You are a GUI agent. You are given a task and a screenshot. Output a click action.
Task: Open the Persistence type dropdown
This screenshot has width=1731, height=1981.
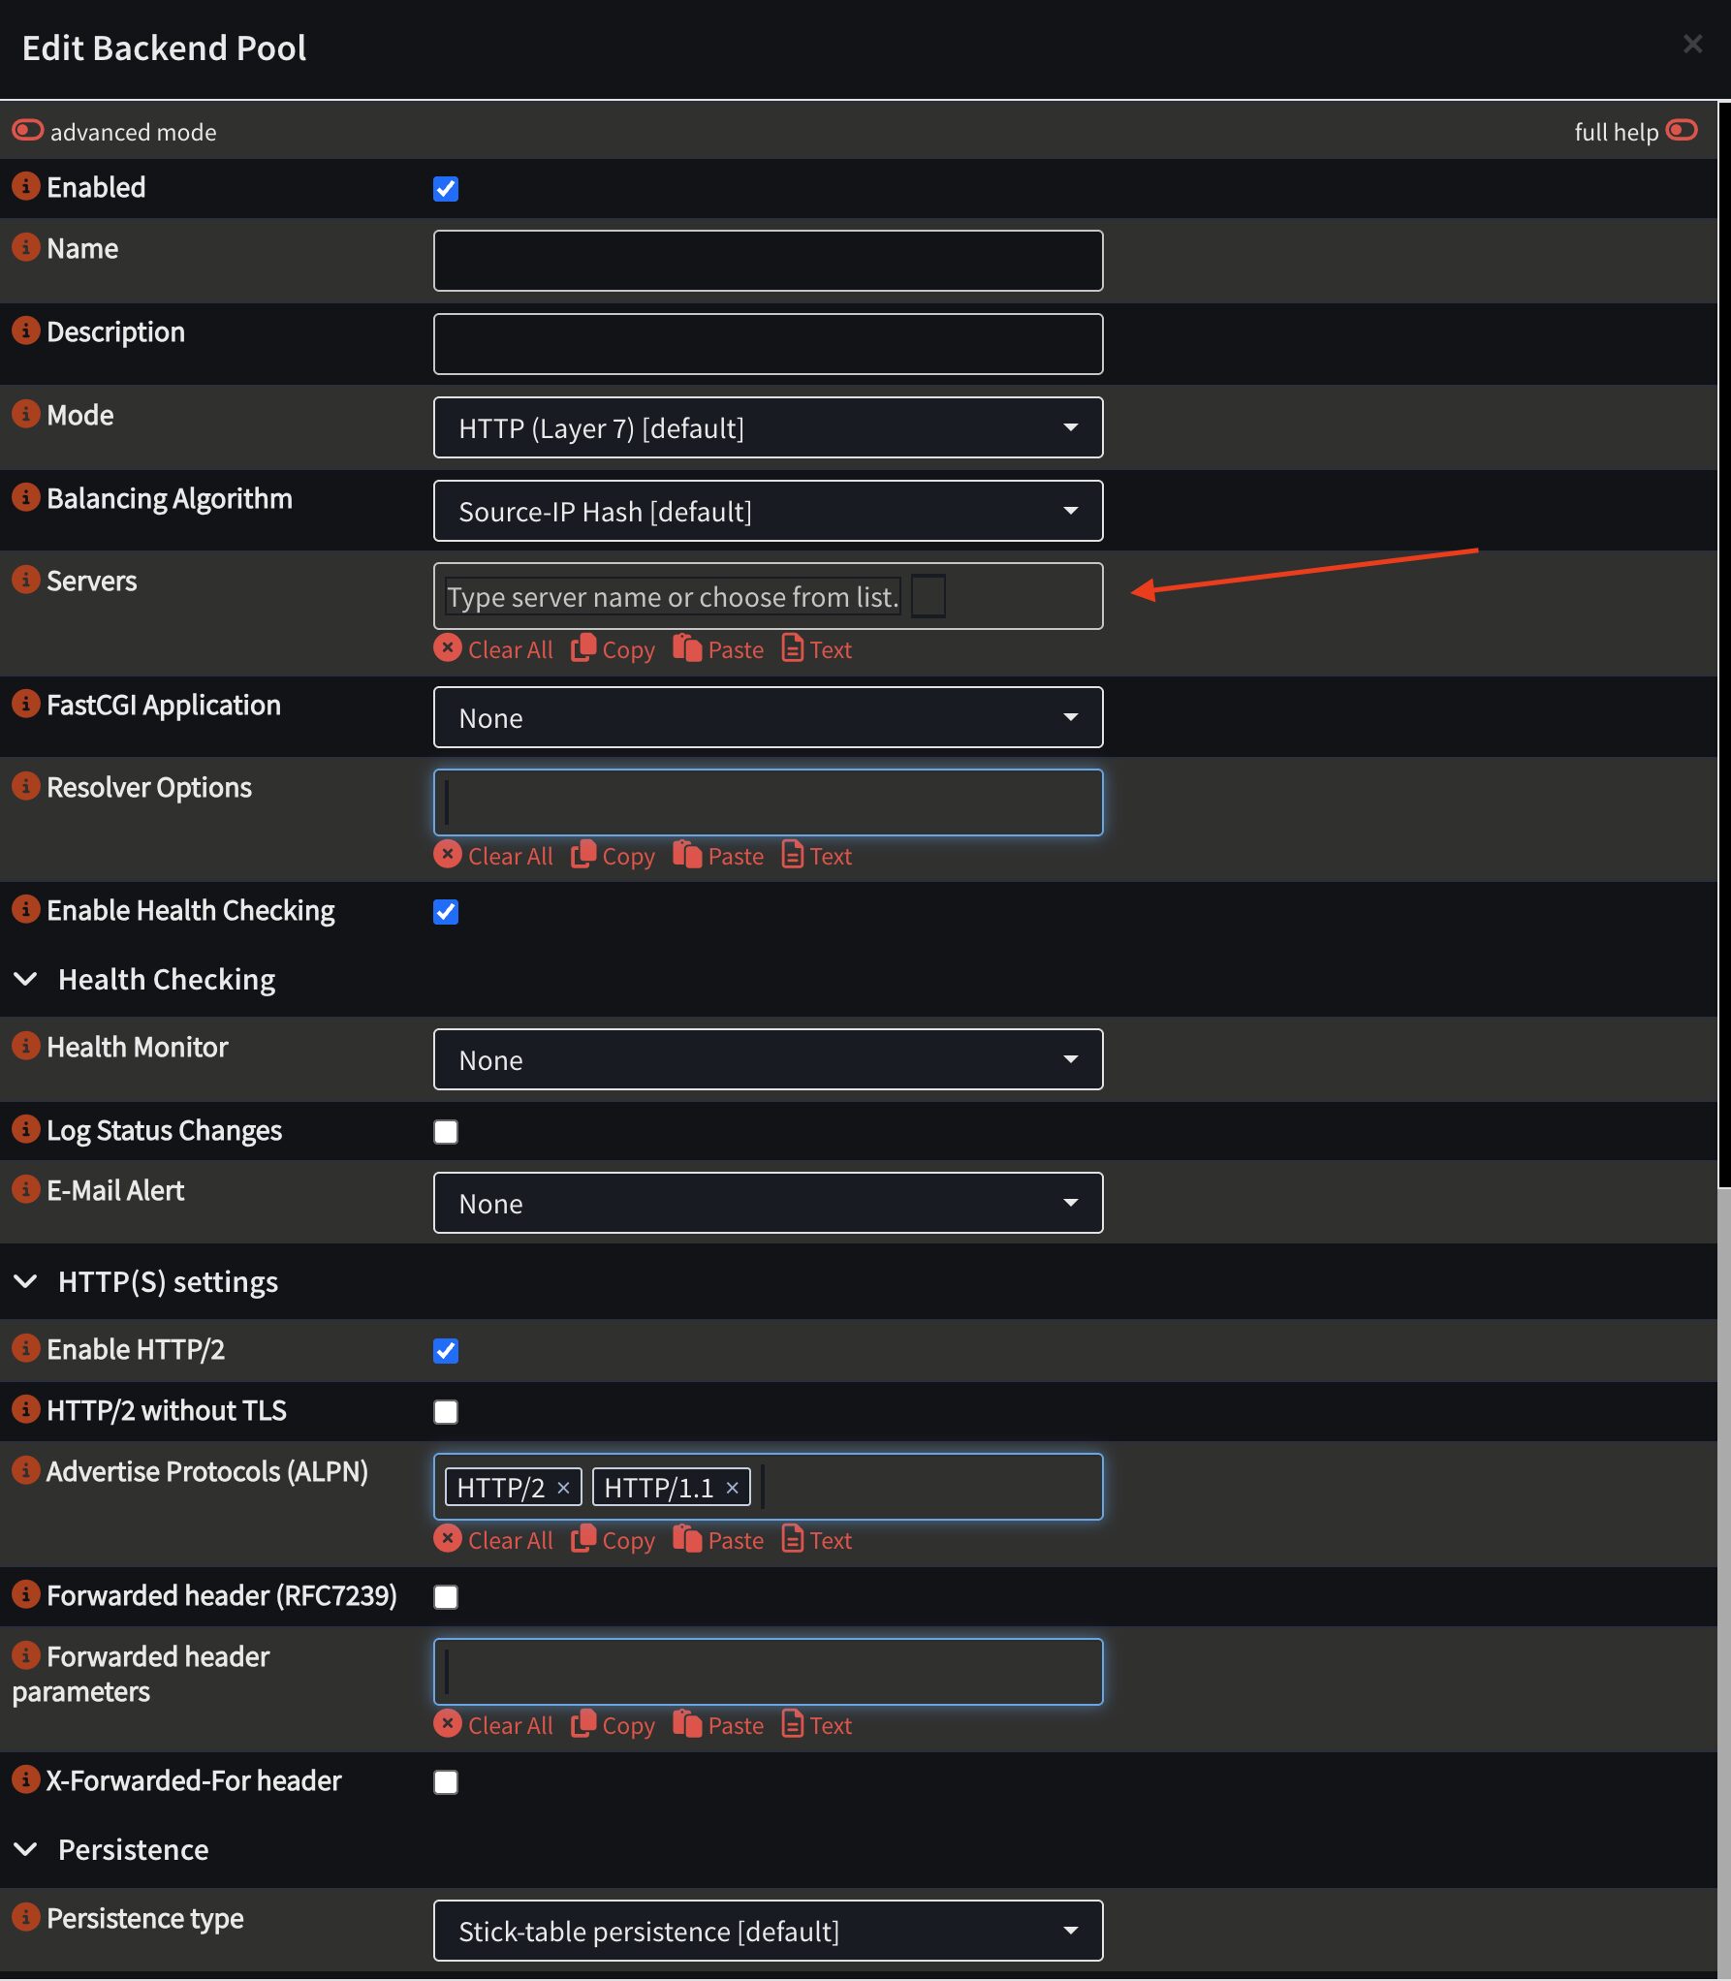tap(768, 1931)
